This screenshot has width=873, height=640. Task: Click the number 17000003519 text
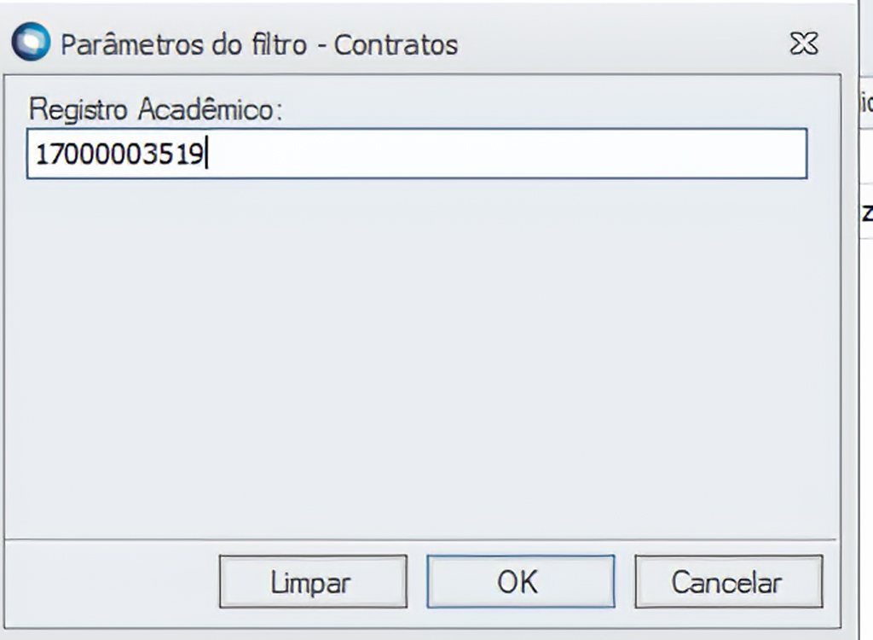tap(119, 154)
